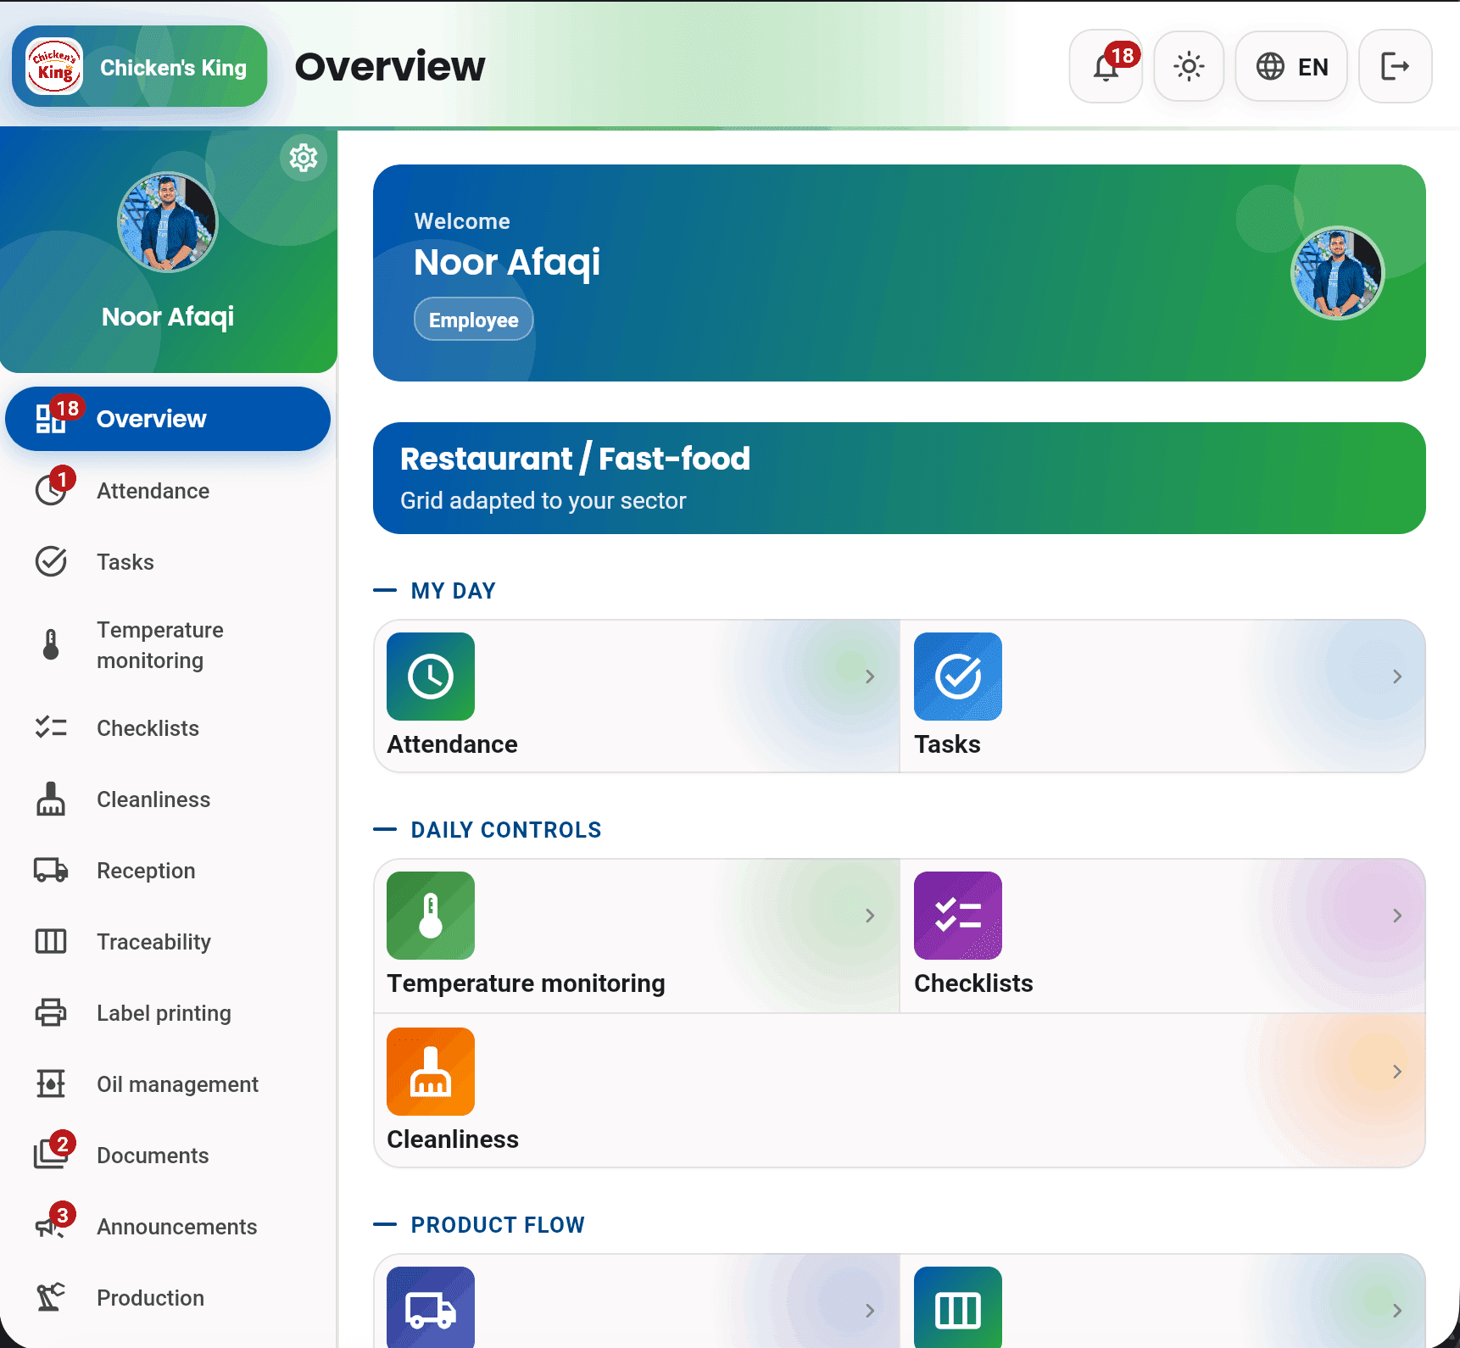
Task: Click the Reception label in sidebar
Action: coord(146,872)
